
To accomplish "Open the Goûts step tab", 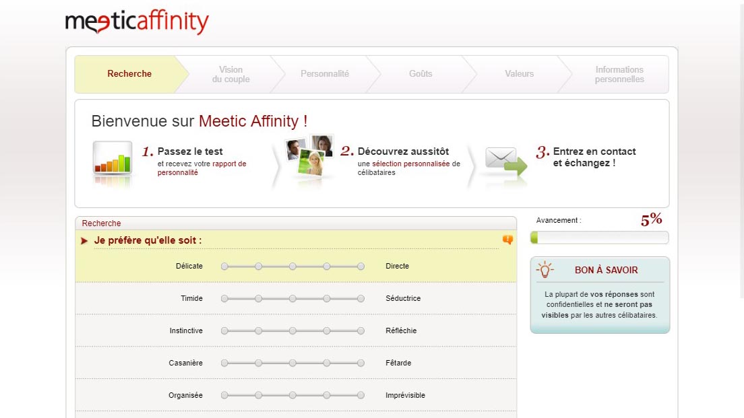I will coord(421,74).
